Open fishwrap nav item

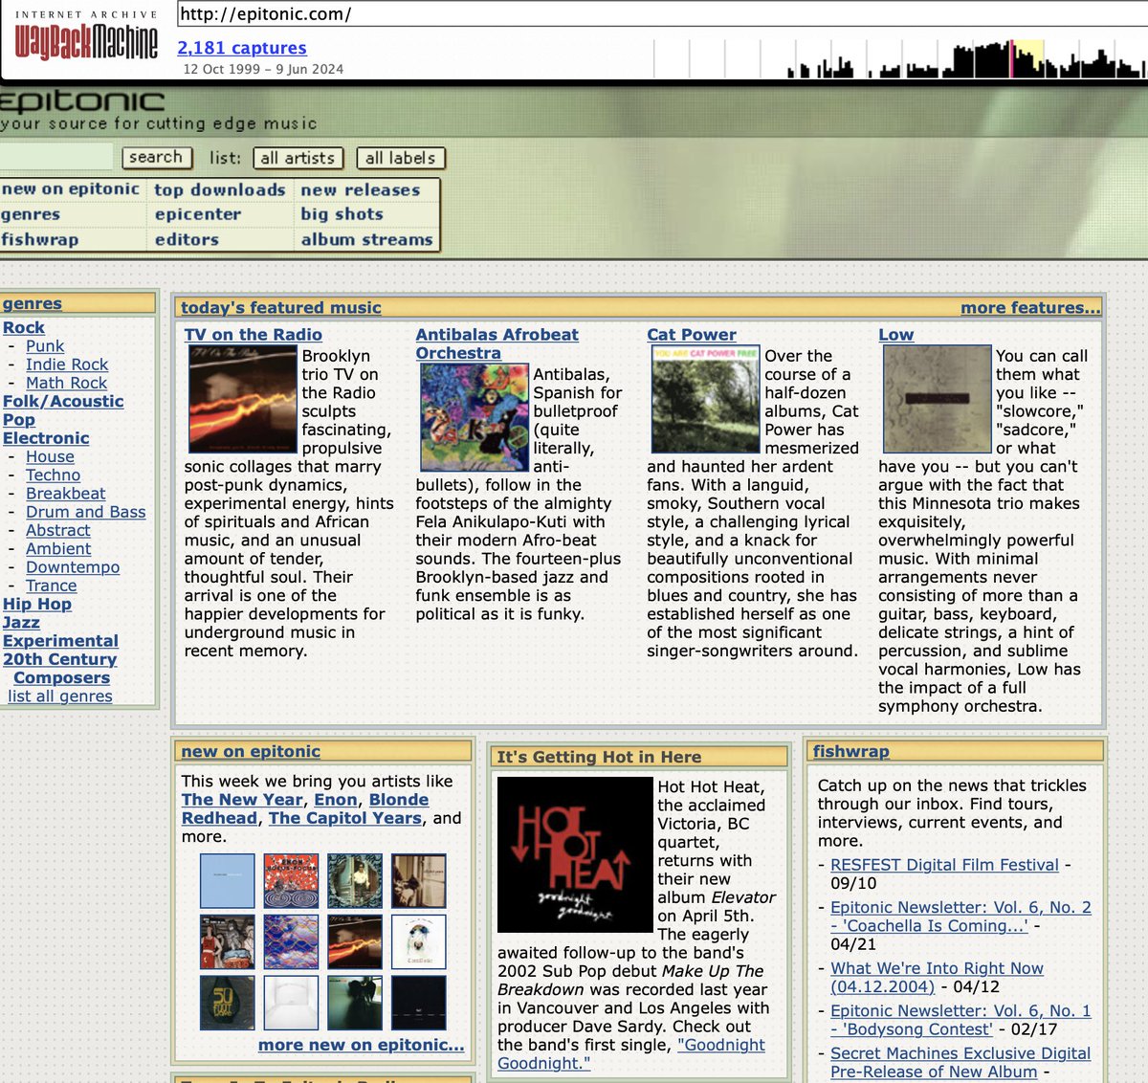[40, 239]
